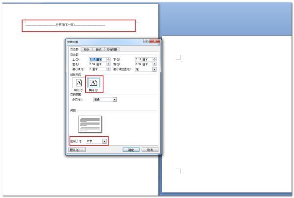Click the top margin (上) input field

[x=97, y=59]
